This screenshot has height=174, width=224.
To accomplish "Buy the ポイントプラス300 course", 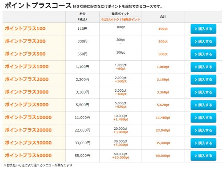I will [x=203, y=41].
